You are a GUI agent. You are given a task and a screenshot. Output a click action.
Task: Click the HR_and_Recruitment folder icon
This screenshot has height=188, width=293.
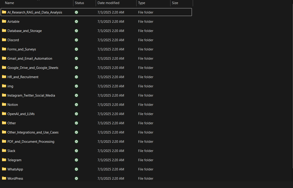(4, 77)
